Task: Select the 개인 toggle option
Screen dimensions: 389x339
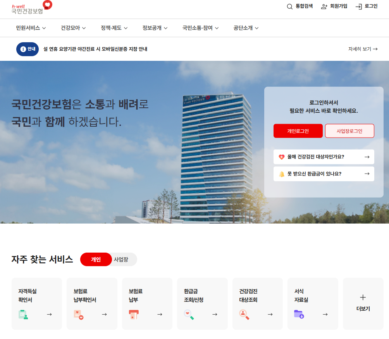Action: click(96, 260)
